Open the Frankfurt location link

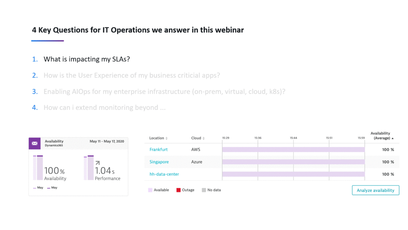tap(158, 150)
